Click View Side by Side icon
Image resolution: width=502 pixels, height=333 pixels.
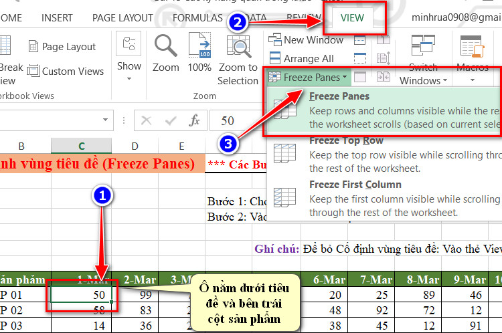point(384,39)
